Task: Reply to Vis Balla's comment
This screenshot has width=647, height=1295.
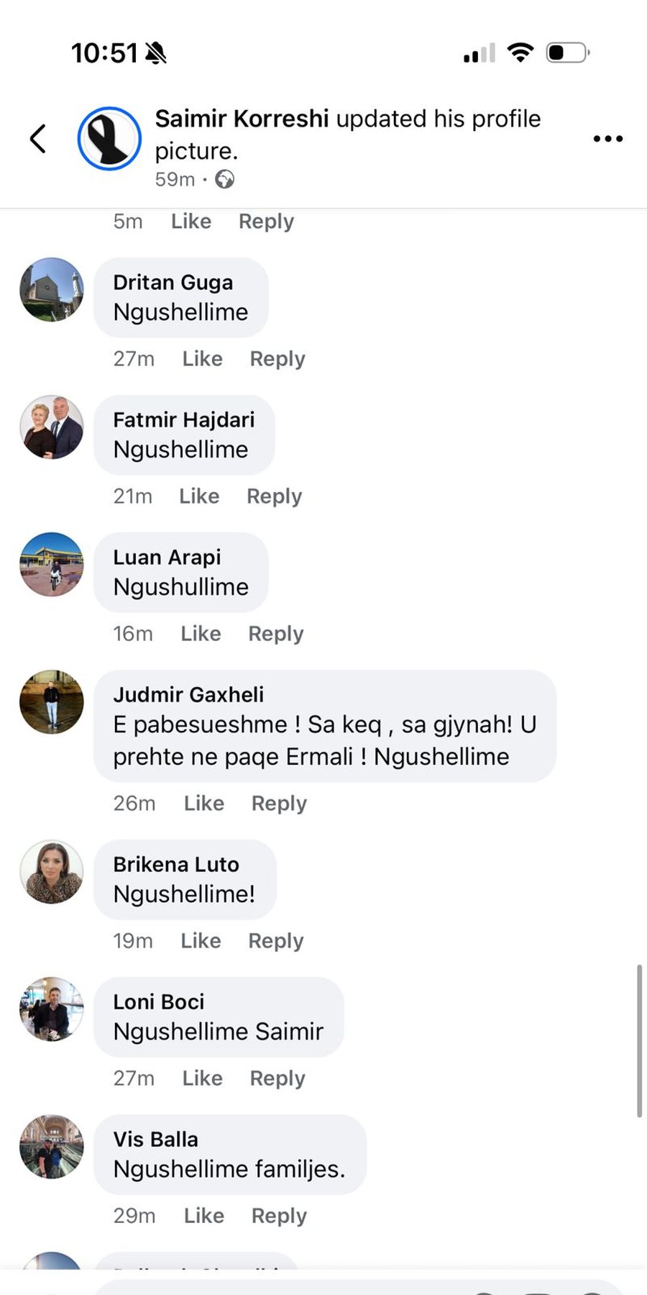Action: coord(279,1215)
